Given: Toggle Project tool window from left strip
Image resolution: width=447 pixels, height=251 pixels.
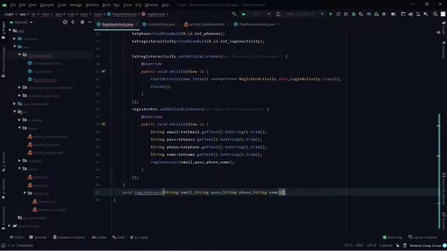Looking at the screenshot, I should tap(3, 31).
